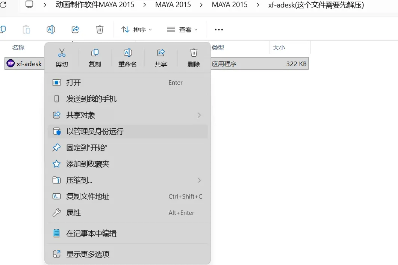Choose 复制文件地址 menu entry
Screen dimensions: 398x265
pyautogui.click(x=128, y=197)
